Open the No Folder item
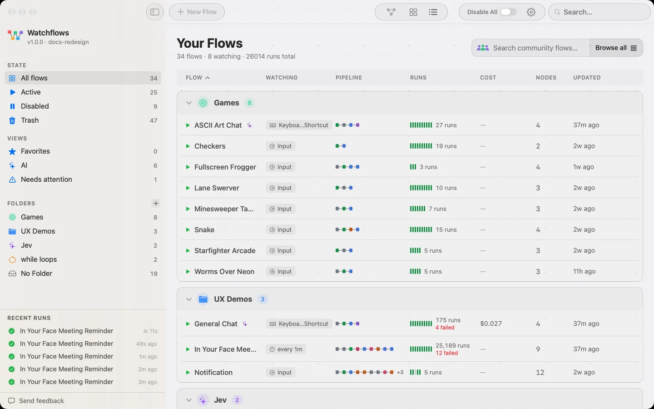The width and height of the screenshot is (654, 409). [83, 273]
